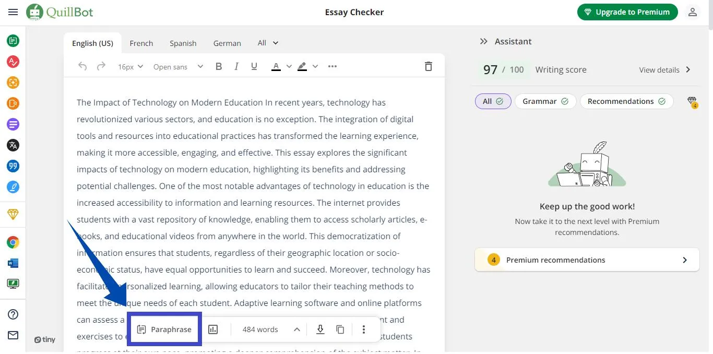713x354 pixels.
Task: Download the document via the download icon
Action: pyautogui.click(x=320, y=329)
